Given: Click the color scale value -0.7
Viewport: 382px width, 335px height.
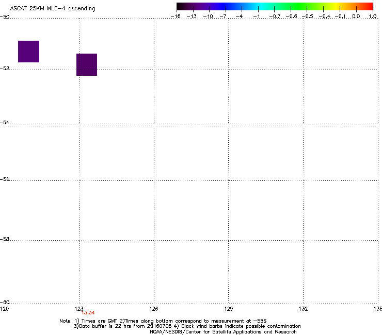Looking at the screenshot, I should [275, 16].
